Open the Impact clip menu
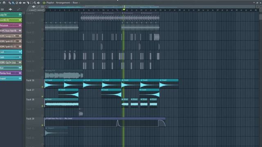This screenshot has width=262, height=147. [x=46, y=128]
